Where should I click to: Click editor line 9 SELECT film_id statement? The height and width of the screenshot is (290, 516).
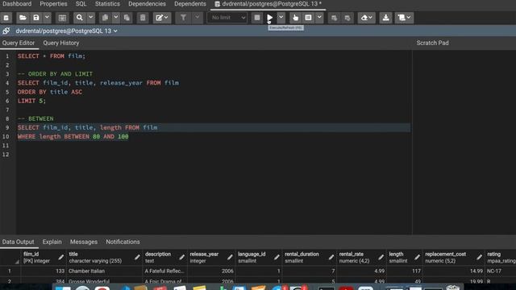88,127
